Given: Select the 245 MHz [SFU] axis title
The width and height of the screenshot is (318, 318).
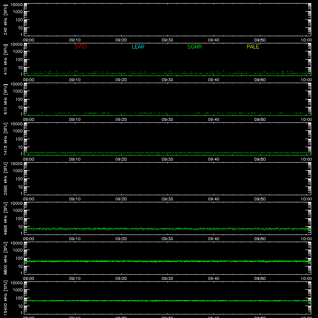Looking at the screenshot, I should pyautogui.click(x=5, y=19).
